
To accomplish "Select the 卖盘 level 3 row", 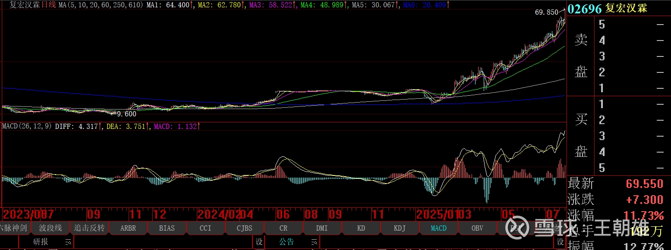I will [x=633, y=56].
